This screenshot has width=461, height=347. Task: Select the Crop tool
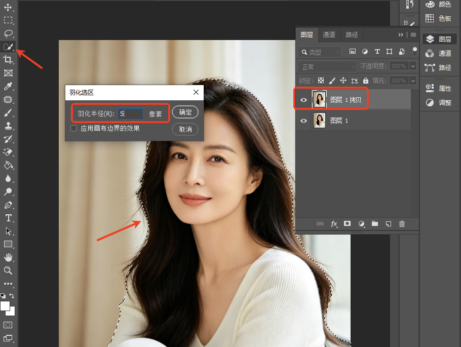click(8, 60)
